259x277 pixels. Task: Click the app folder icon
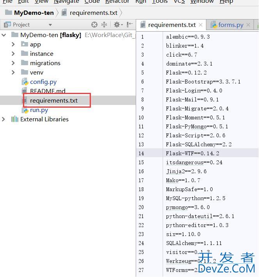coord(25,44)
